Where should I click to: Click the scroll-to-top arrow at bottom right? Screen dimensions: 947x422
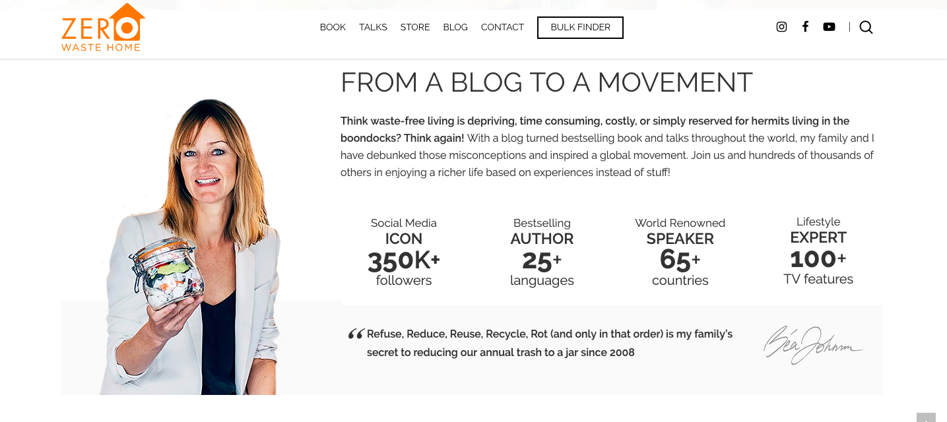point(926,417)
